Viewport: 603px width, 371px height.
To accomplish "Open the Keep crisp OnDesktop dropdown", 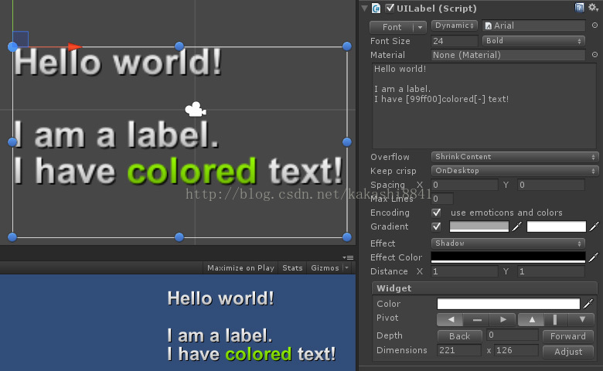I will click(x=515, y=171).
